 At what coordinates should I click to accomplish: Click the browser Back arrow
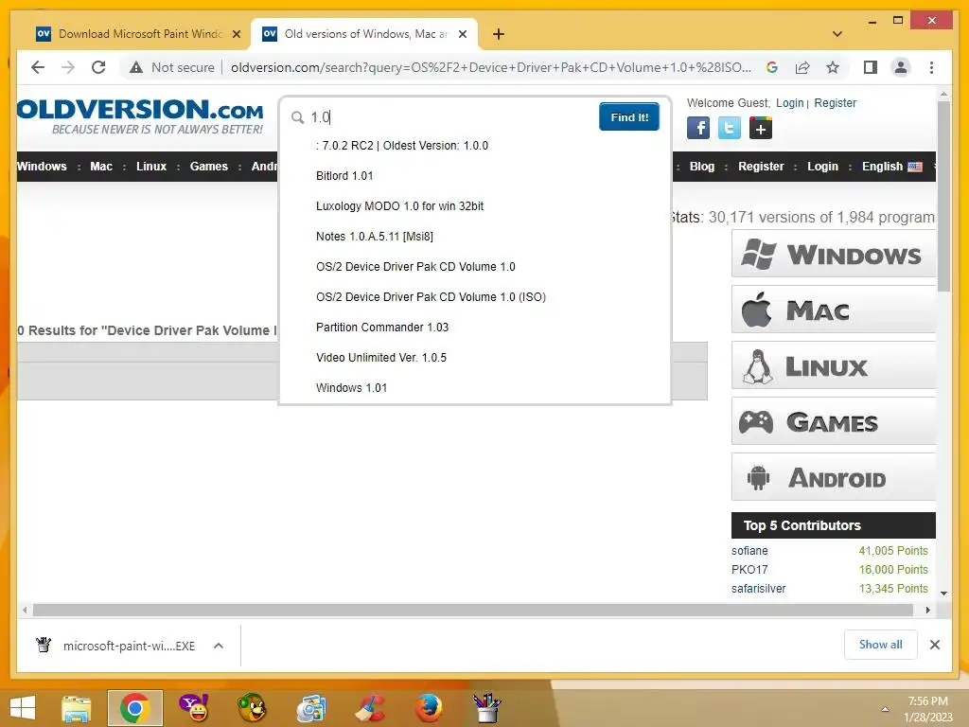[38, 67]
